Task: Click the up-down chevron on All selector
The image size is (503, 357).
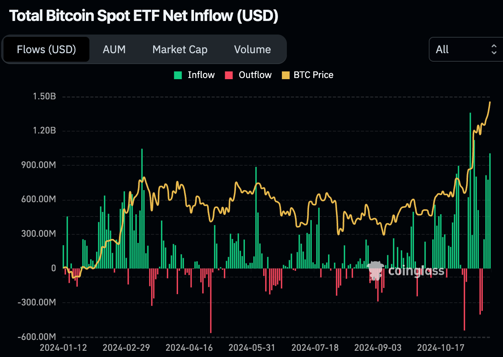Action: click(x=494, y=49)
